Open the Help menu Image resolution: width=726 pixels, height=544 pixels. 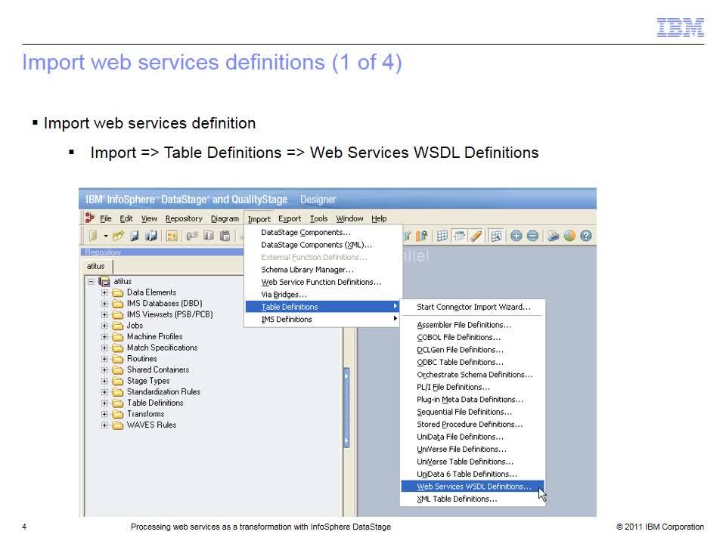coord(379,218)
